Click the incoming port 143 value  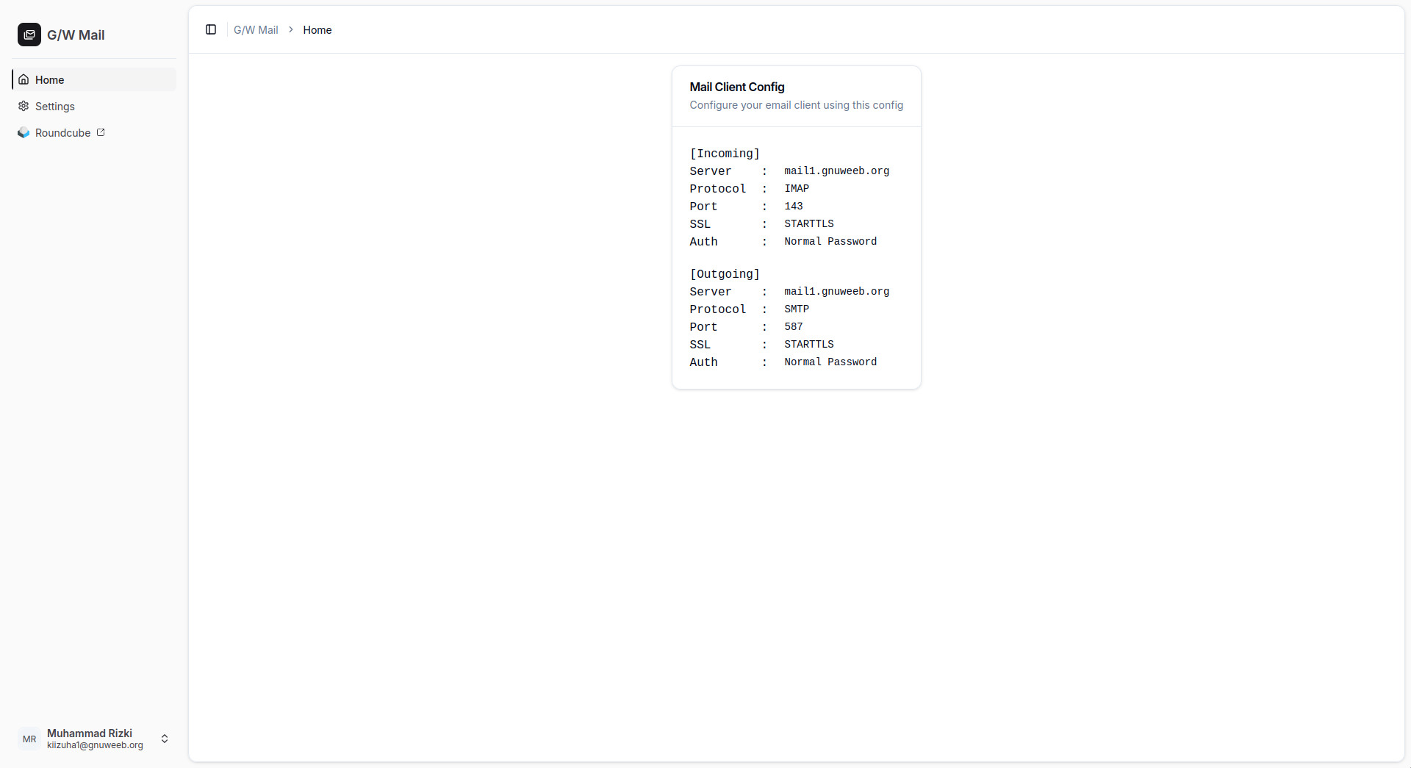point(794,206)
